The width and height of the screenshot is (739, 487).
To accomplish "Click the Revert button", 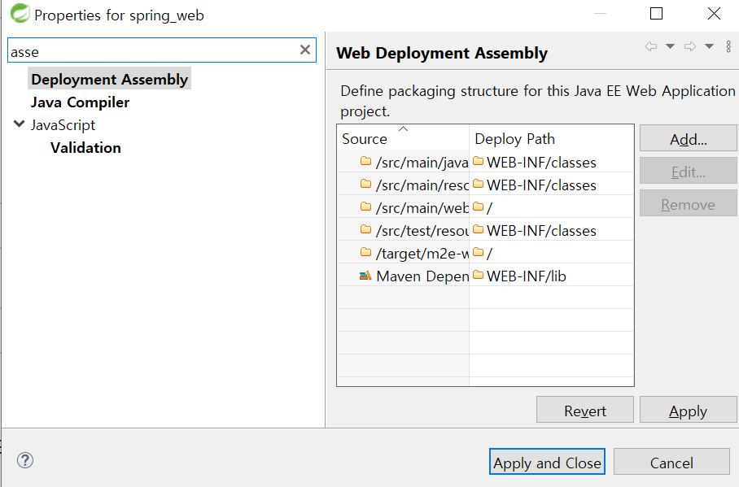I will click(585, 411).
